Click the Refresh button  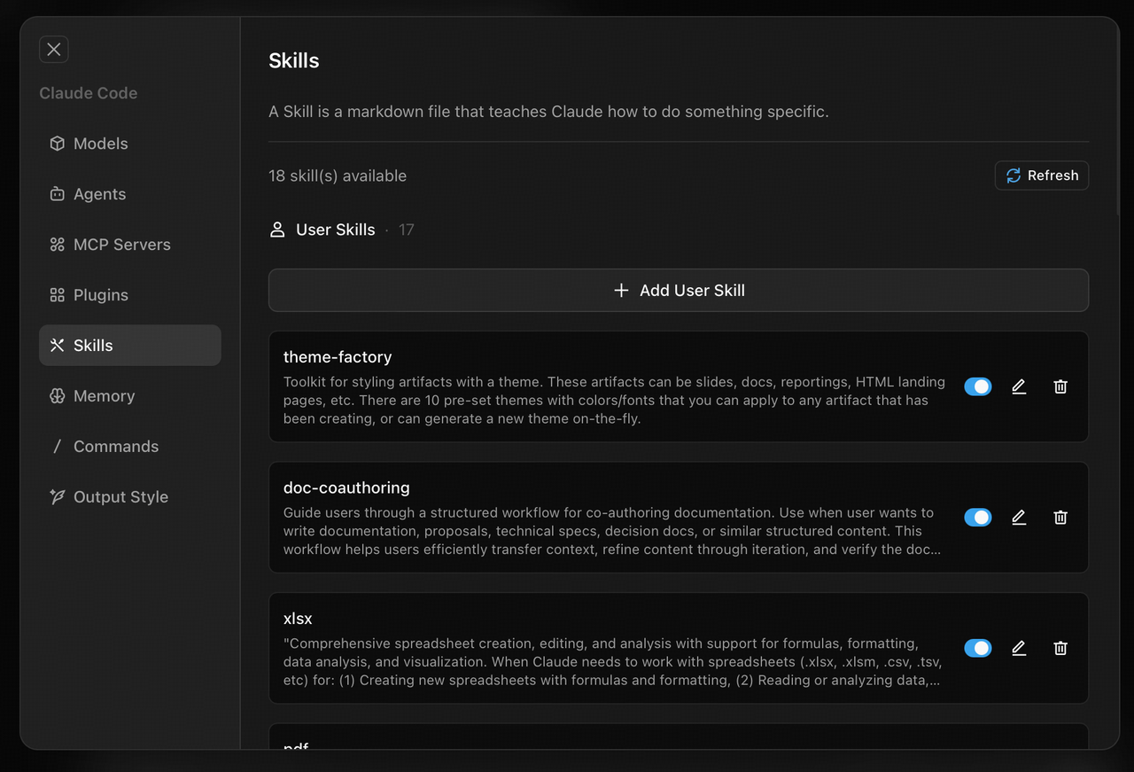click(1041, 175)
